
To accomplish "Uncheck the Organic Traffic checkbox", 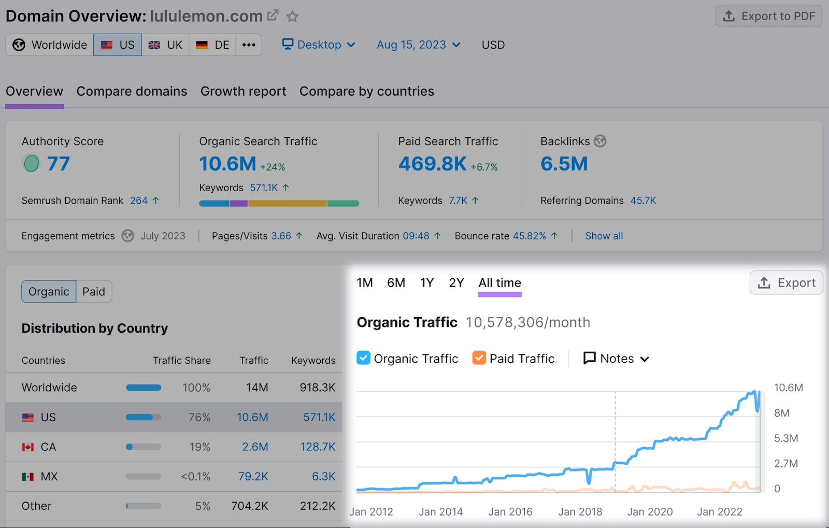I will click(x=364, y=358).
